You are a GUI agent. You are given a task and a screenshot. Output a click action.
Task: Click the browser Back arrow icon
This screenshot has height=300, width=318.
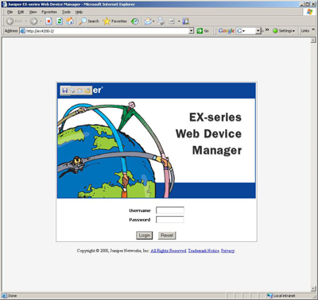coord(10,21)
